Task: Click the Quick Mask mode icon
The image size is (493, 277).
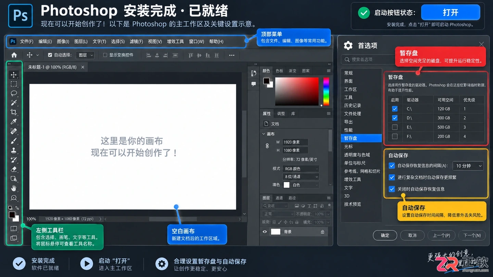Action: [14, 228]
